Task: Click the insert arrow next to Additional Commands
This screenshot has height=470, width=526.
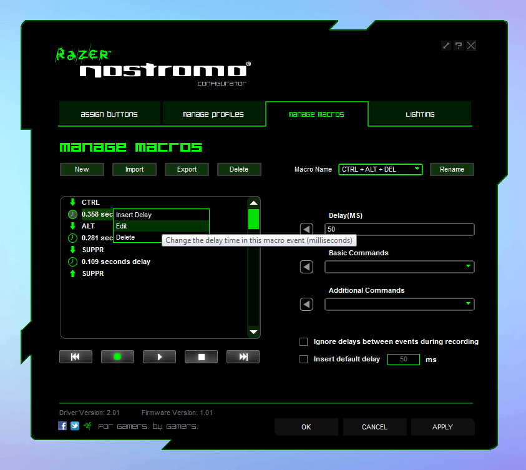Action: [x=306, y=304]
